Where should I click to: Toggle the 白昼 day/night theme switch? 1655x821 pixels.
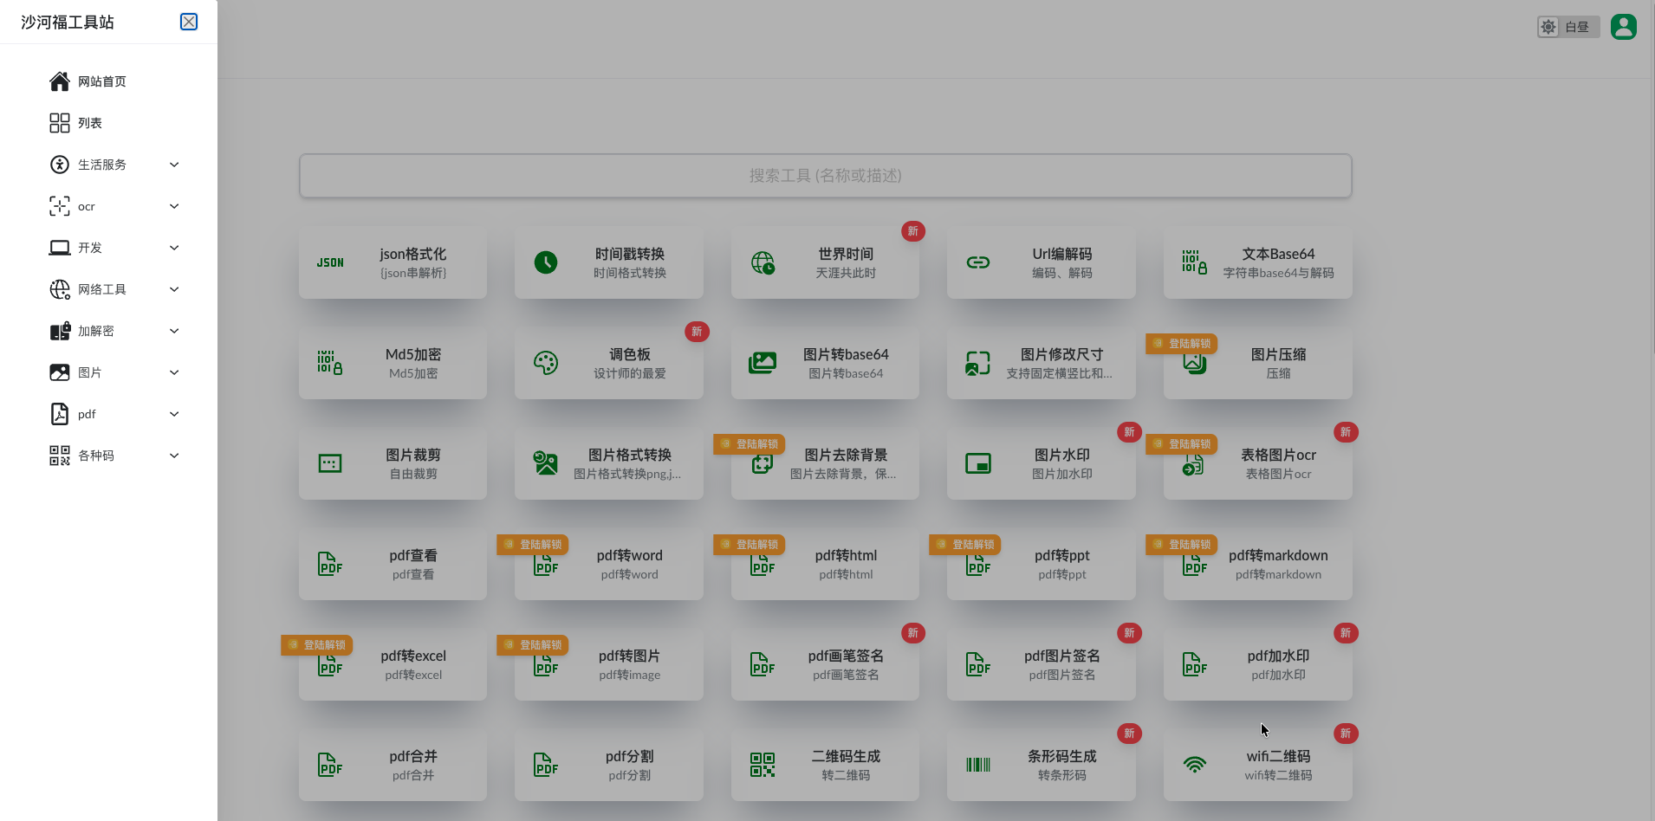[1567, 27]
